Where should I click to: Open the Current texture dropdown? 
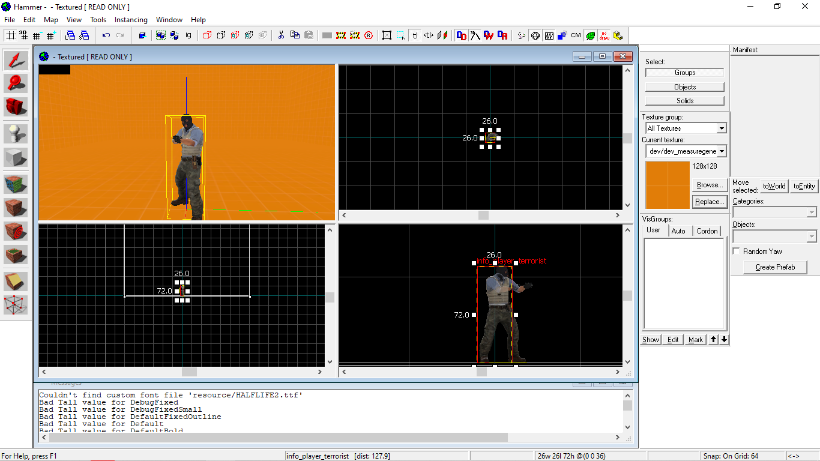click(x=722, y=151)
